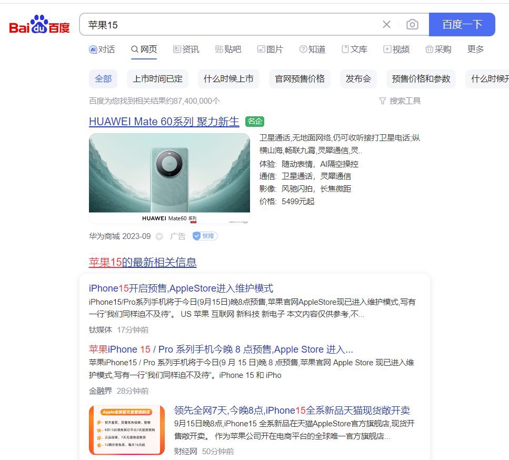Screen dimensions: 509x460
Task: Switch to the 图片 tab
Action: (270, 49)
